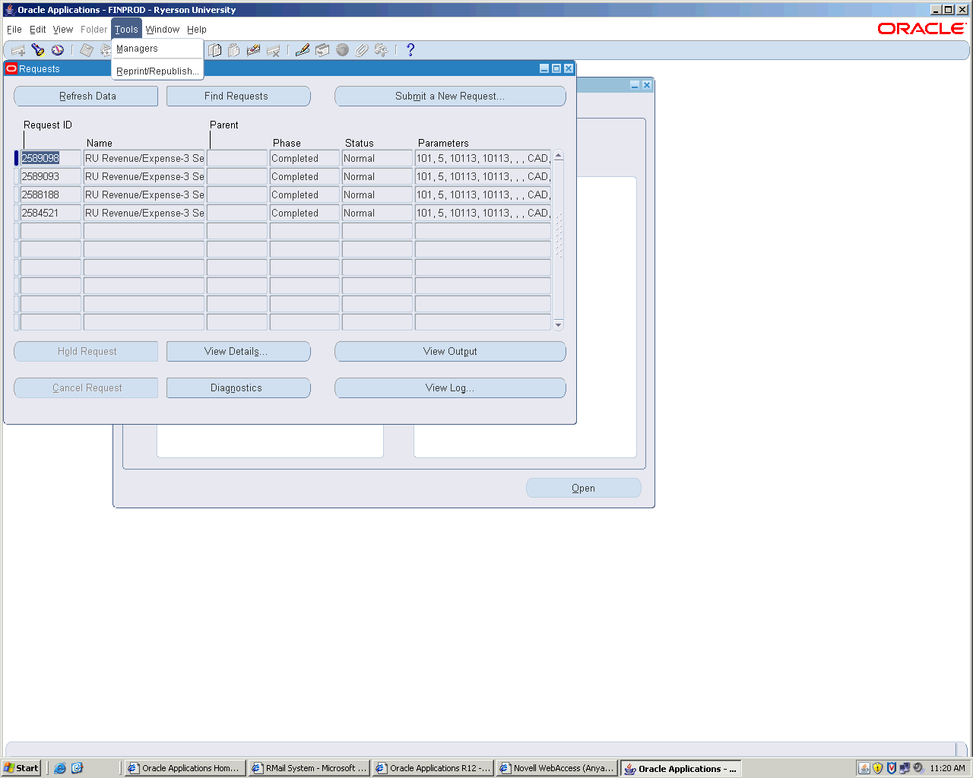This screenshot has height=778, width=973.
Task: Click the View Output button
Action: (x=450, y=352)
